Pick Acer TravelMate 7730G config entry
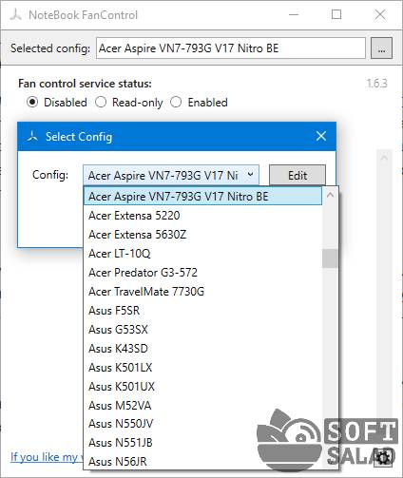The width and height of the screenshot is (403, 478). pos(202,292)
